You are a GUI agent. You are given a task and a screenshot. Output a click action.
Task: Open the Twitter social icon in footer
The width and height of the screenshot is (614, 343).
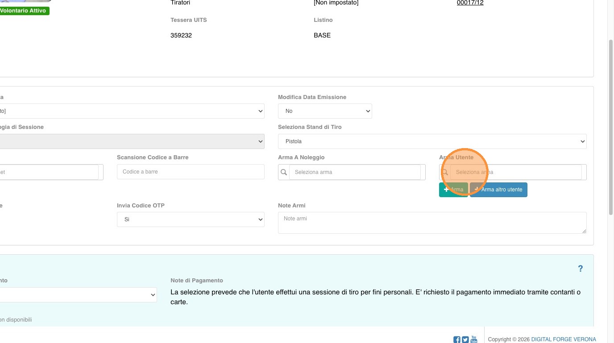465,339
